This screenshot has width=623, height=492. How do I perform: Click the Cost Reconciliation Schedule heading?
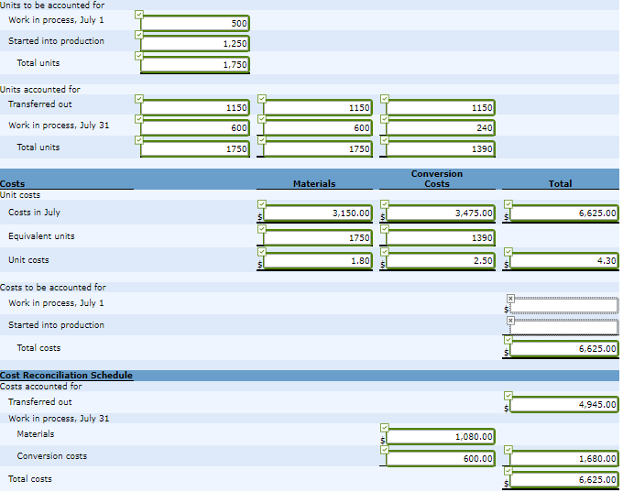coord(66,375)
